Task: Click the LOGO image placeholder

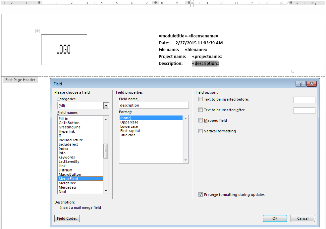Action: pyautogui.click(x=64, y=50)
